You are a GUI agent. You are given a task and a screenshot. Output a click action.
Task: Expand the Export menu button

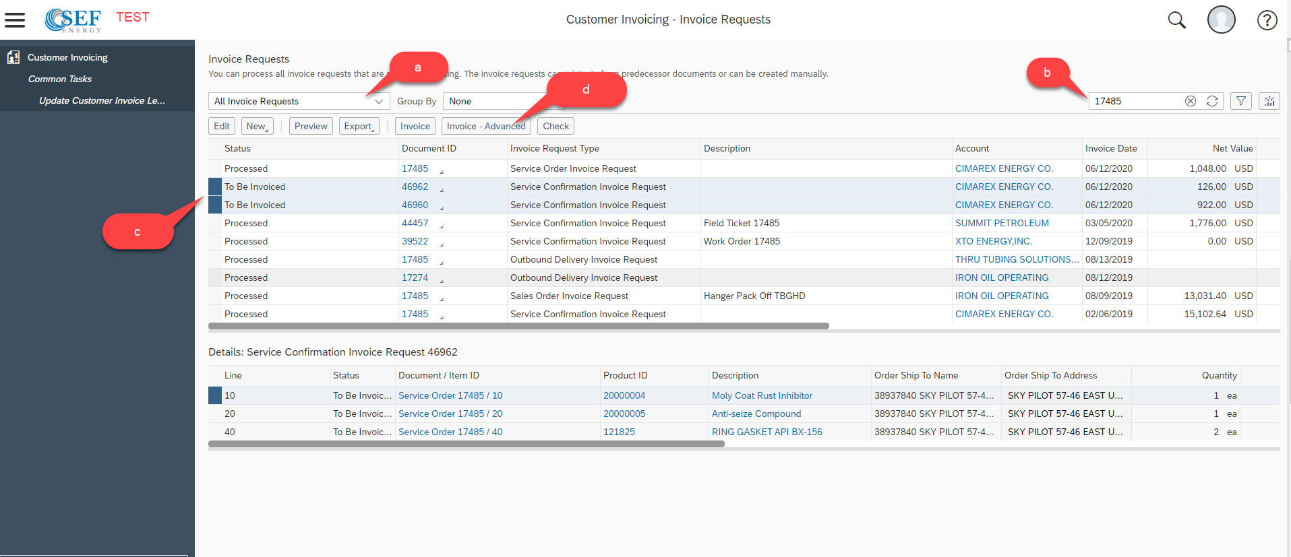pos(359,126)
